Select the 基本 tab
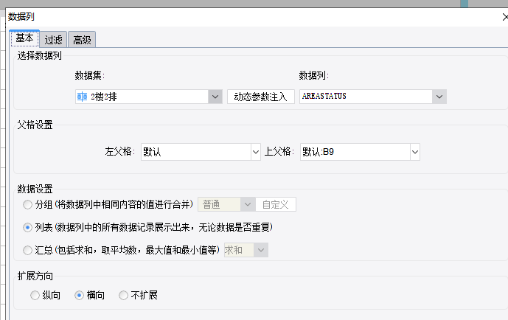Viewport: 508px width, 320px height. [x=24, y=38]
